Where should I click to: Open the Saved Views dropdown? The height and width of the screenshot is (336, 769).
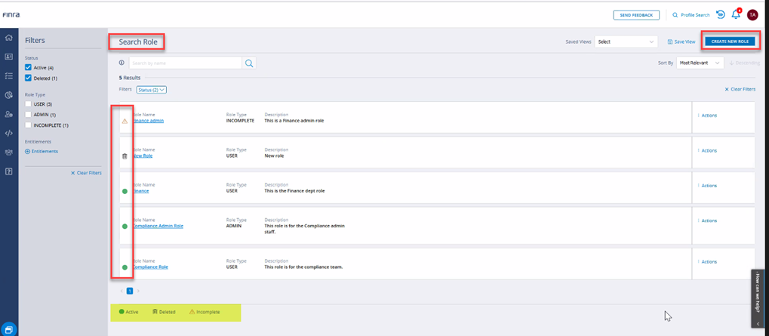[626, 42]
